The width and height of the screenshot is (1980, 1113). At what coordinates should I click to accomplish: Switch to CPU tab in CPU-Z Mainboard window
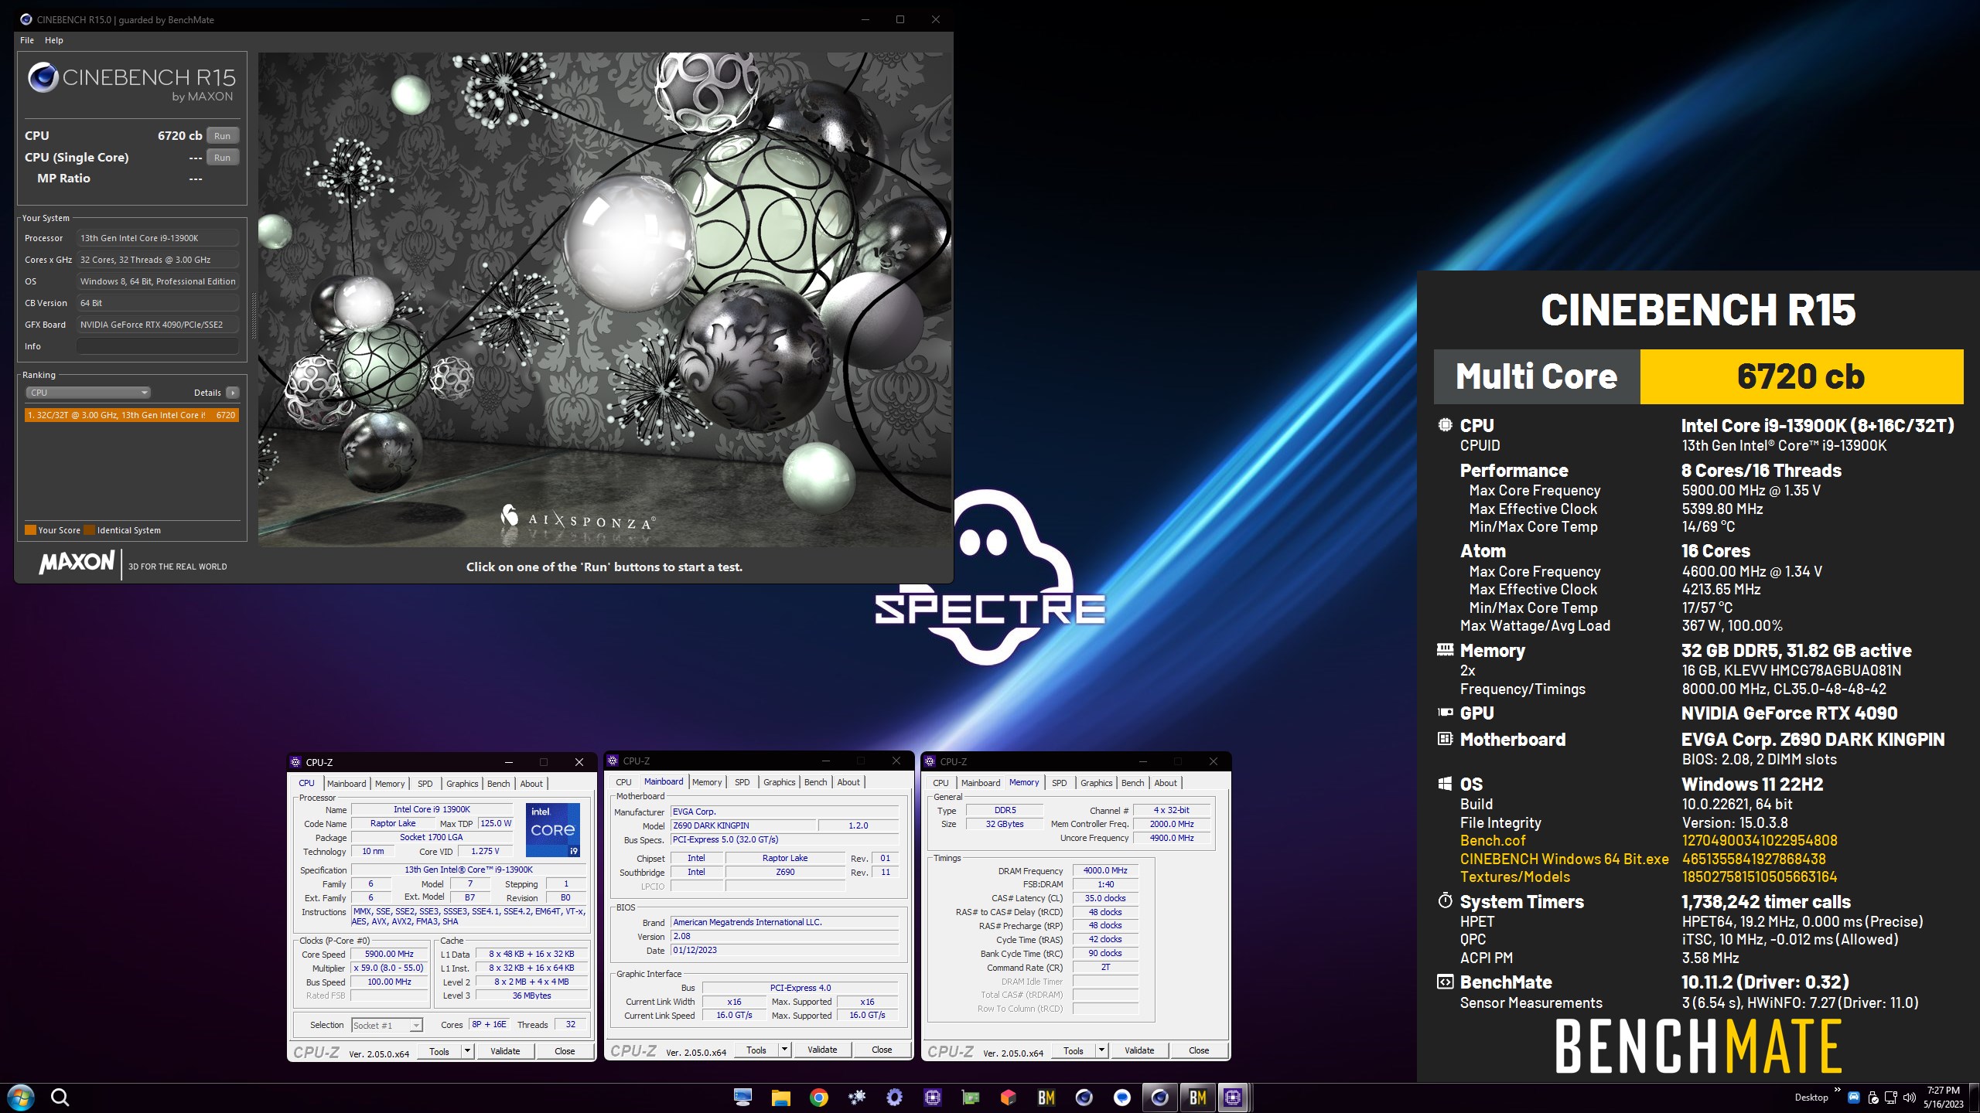coord(624,782)
